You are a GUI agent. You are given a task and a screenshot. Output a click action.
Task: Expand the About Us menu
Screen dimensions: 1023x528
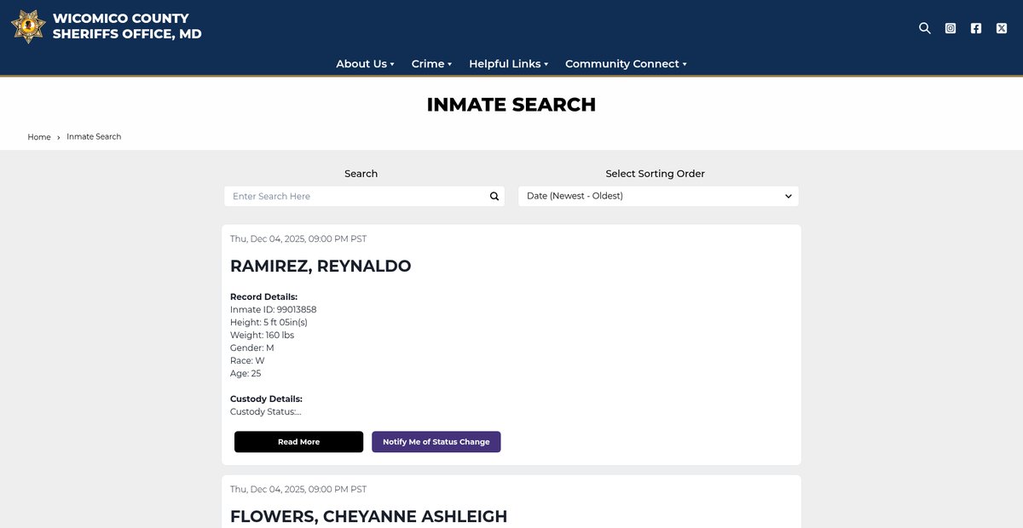pos(365,64)
